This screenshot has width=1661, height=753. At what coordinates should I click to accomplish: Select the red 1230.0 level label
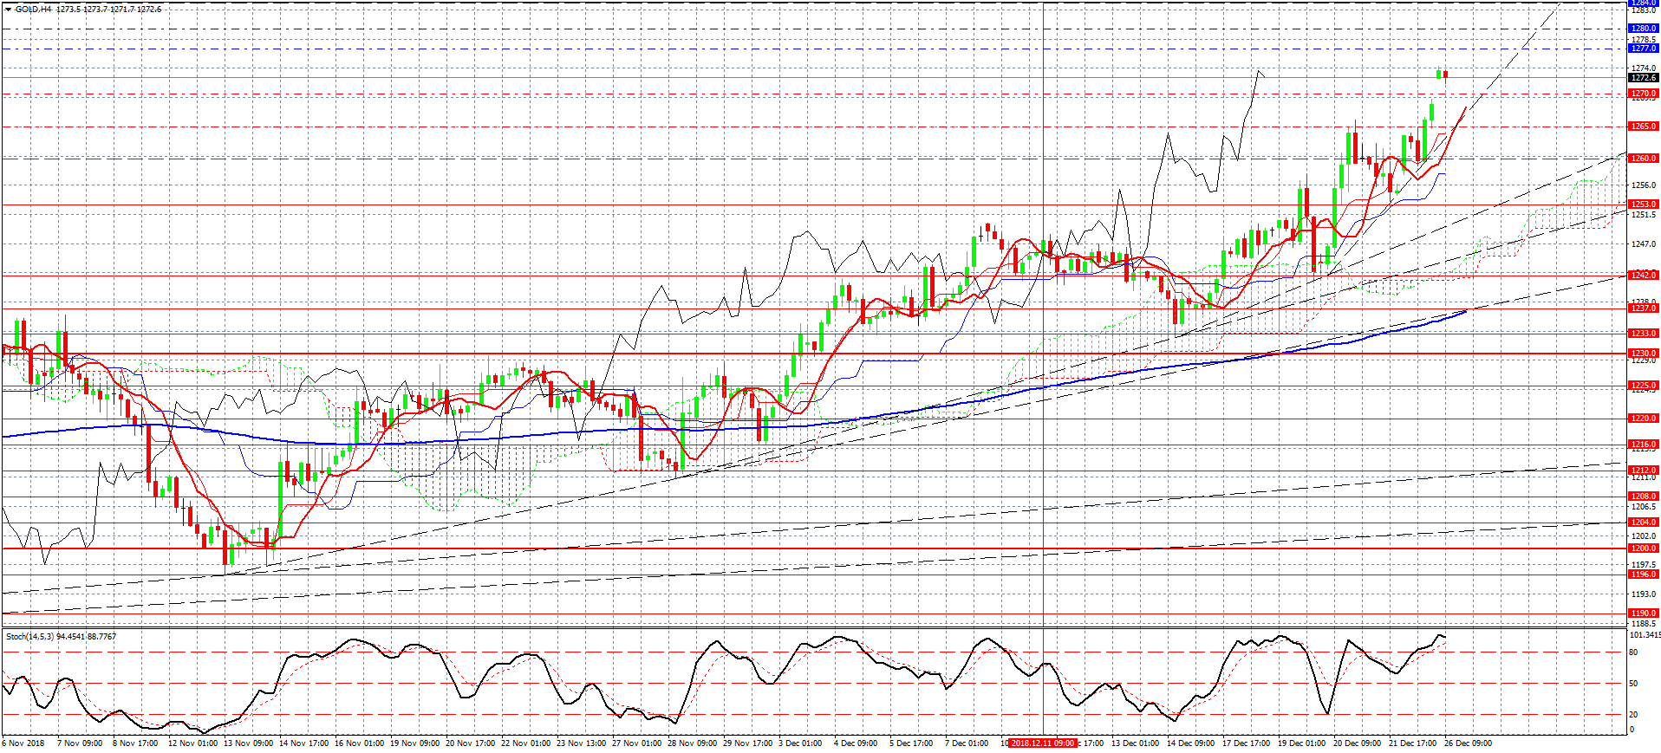pyautogui.click(x=1643, y=354)
